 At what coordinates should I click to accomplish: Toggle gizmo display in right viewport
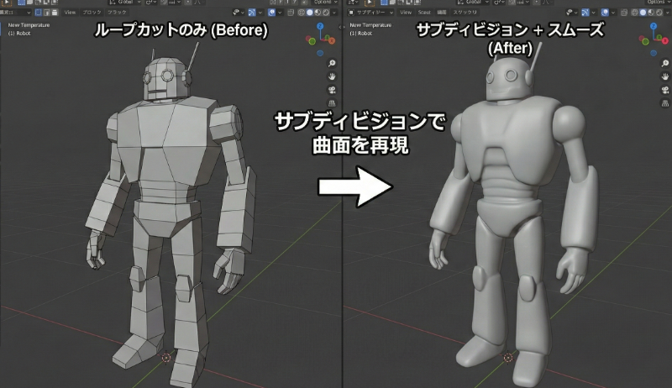pos(585,13)
